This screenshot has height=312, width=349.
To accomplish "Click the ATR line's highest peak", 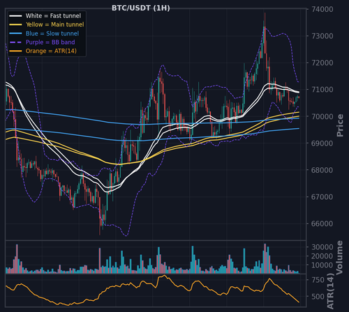I will (165, 275).
